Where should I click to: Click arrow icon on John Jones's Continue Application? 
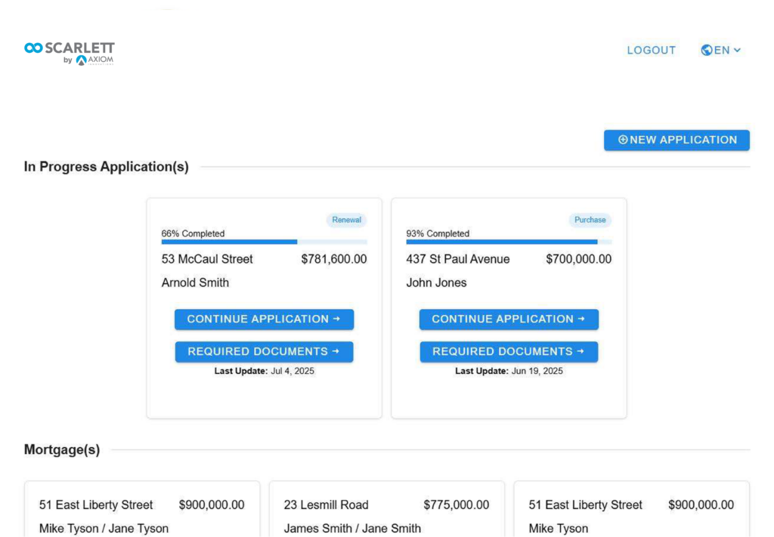(581, 319)
